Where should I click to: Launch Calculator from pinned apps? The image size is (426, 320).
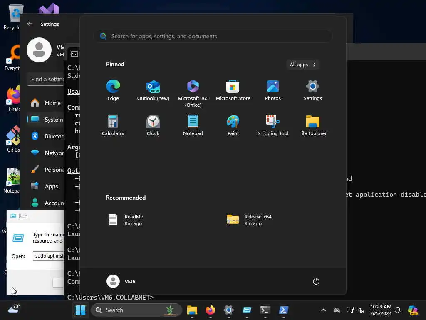[113, 125]
